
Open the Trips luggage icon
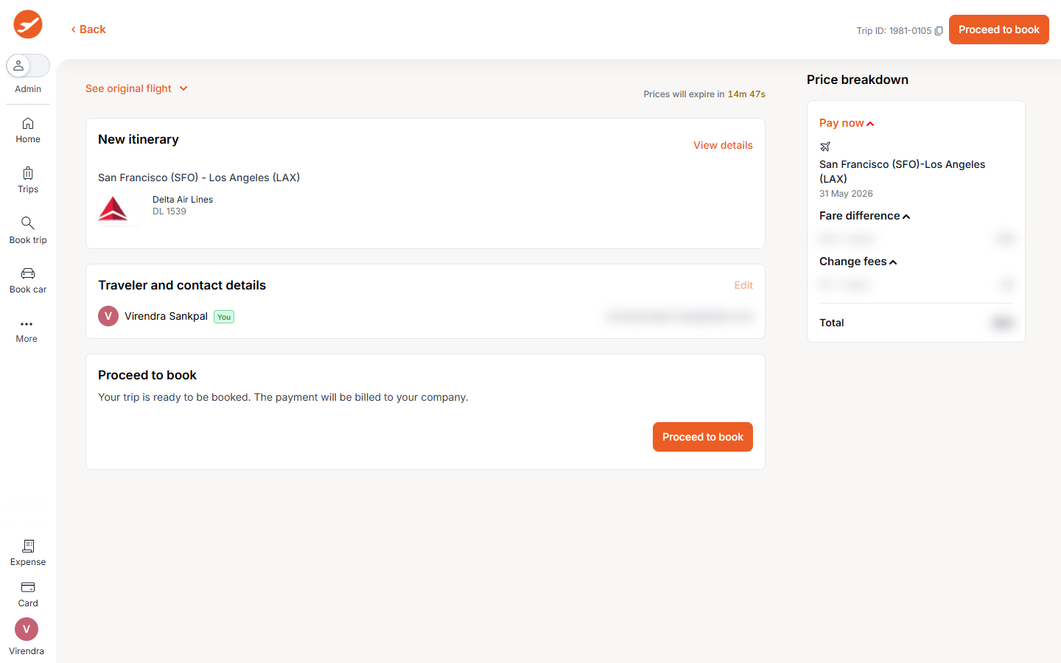[x=28, y=174]
